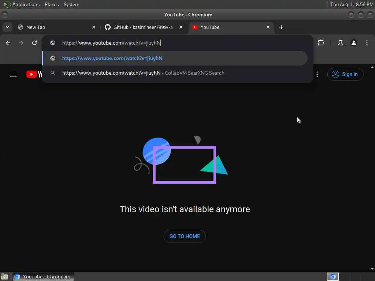Open the YouTube hamburger guide menu
The width and height of the screenshot is (375, 281).
click(13, 74)
